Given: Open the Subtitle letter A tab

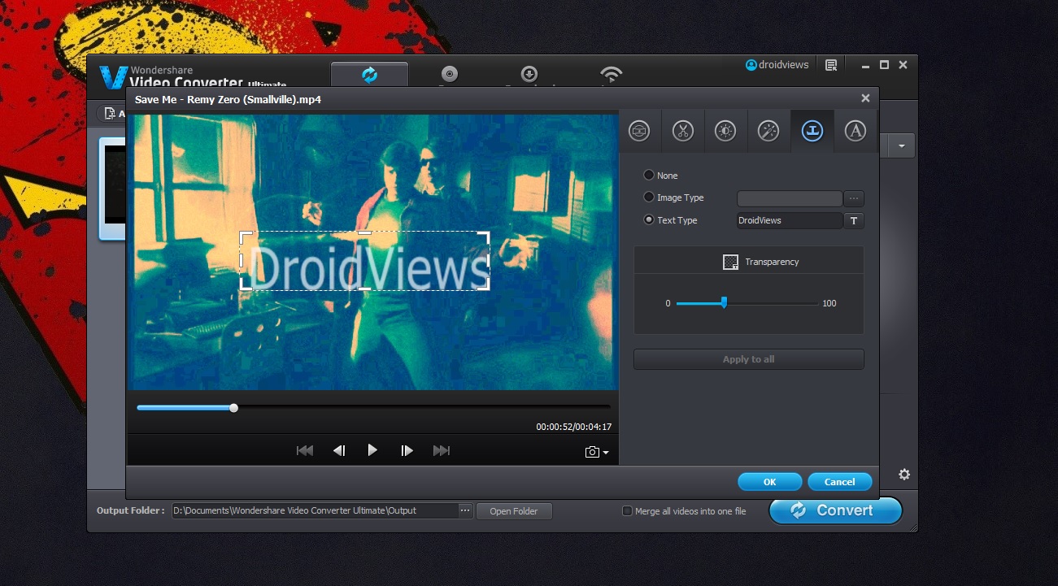Looking at the screenshot, I should [x=855, y=131].
